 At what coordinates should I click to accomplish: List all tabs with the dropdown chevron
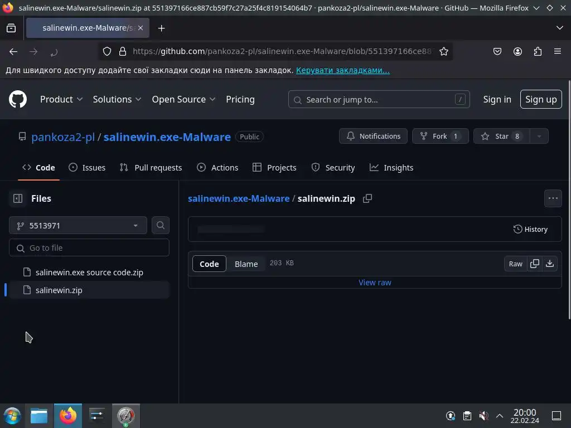559,28
